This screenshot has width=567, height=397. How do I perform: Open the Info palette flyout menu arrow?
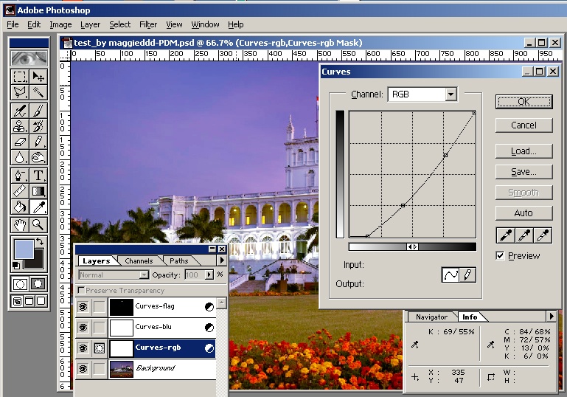[x=551, y=317]
